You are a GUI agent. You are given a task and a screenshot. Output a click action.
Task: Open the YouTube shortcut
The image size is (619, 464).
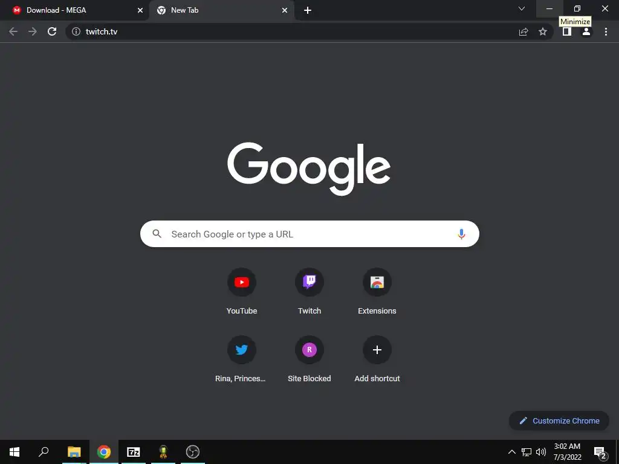(x=242, y=292)
